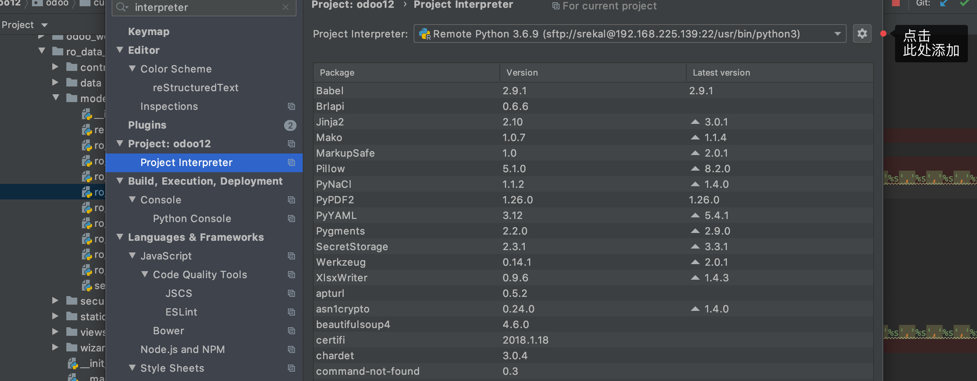The width and height of the screenshot is (977, 381).
Task: Click the Jinja2 upgrade arrow icon
Action: pos(695,122)
